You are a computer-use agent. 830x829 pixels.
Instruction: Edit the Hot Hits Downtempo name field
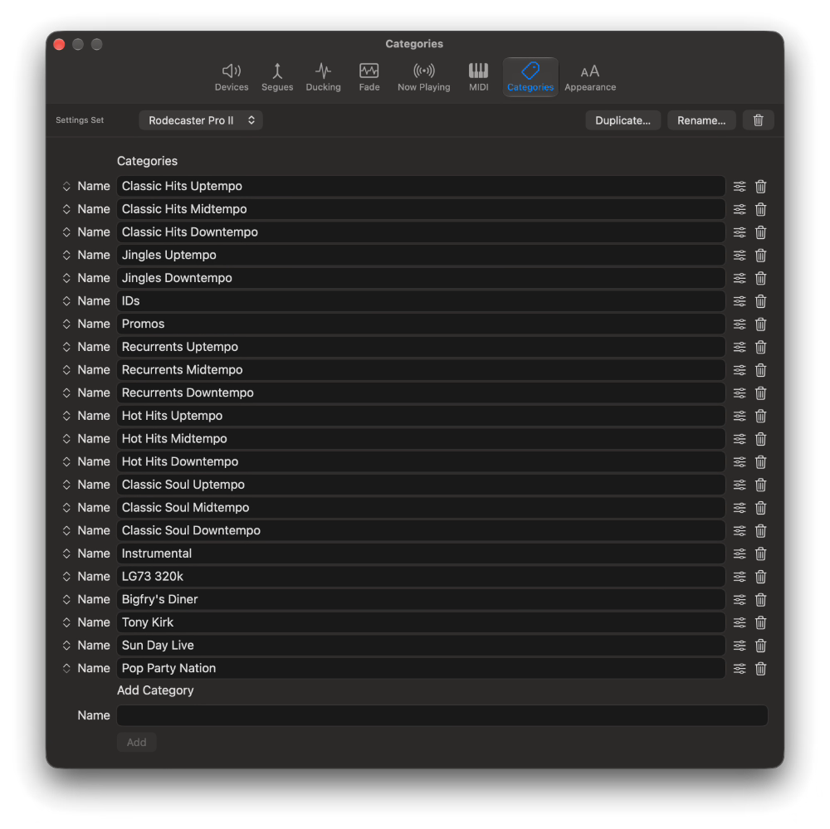[x=421, y=461]
